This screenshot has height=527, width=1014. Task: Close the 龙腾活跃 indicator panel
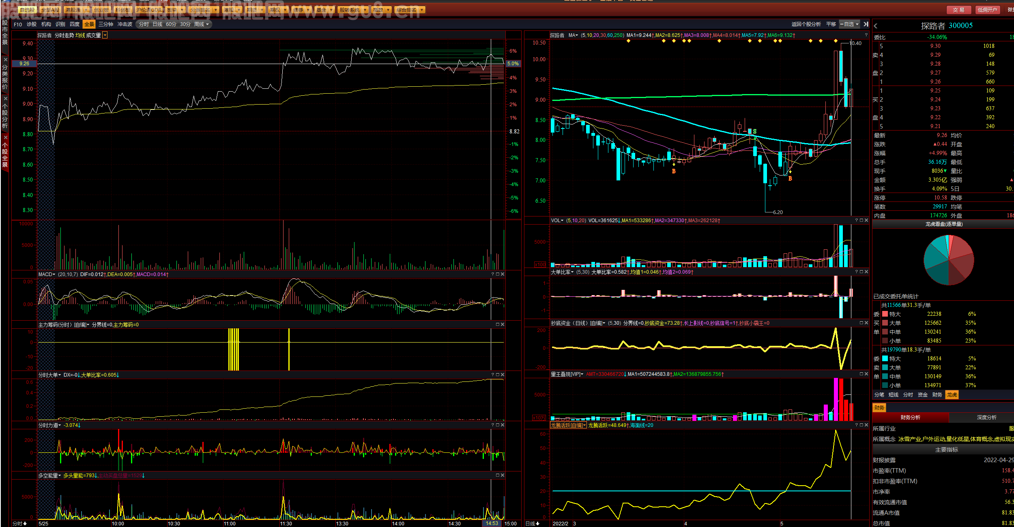tap(866, 425)
